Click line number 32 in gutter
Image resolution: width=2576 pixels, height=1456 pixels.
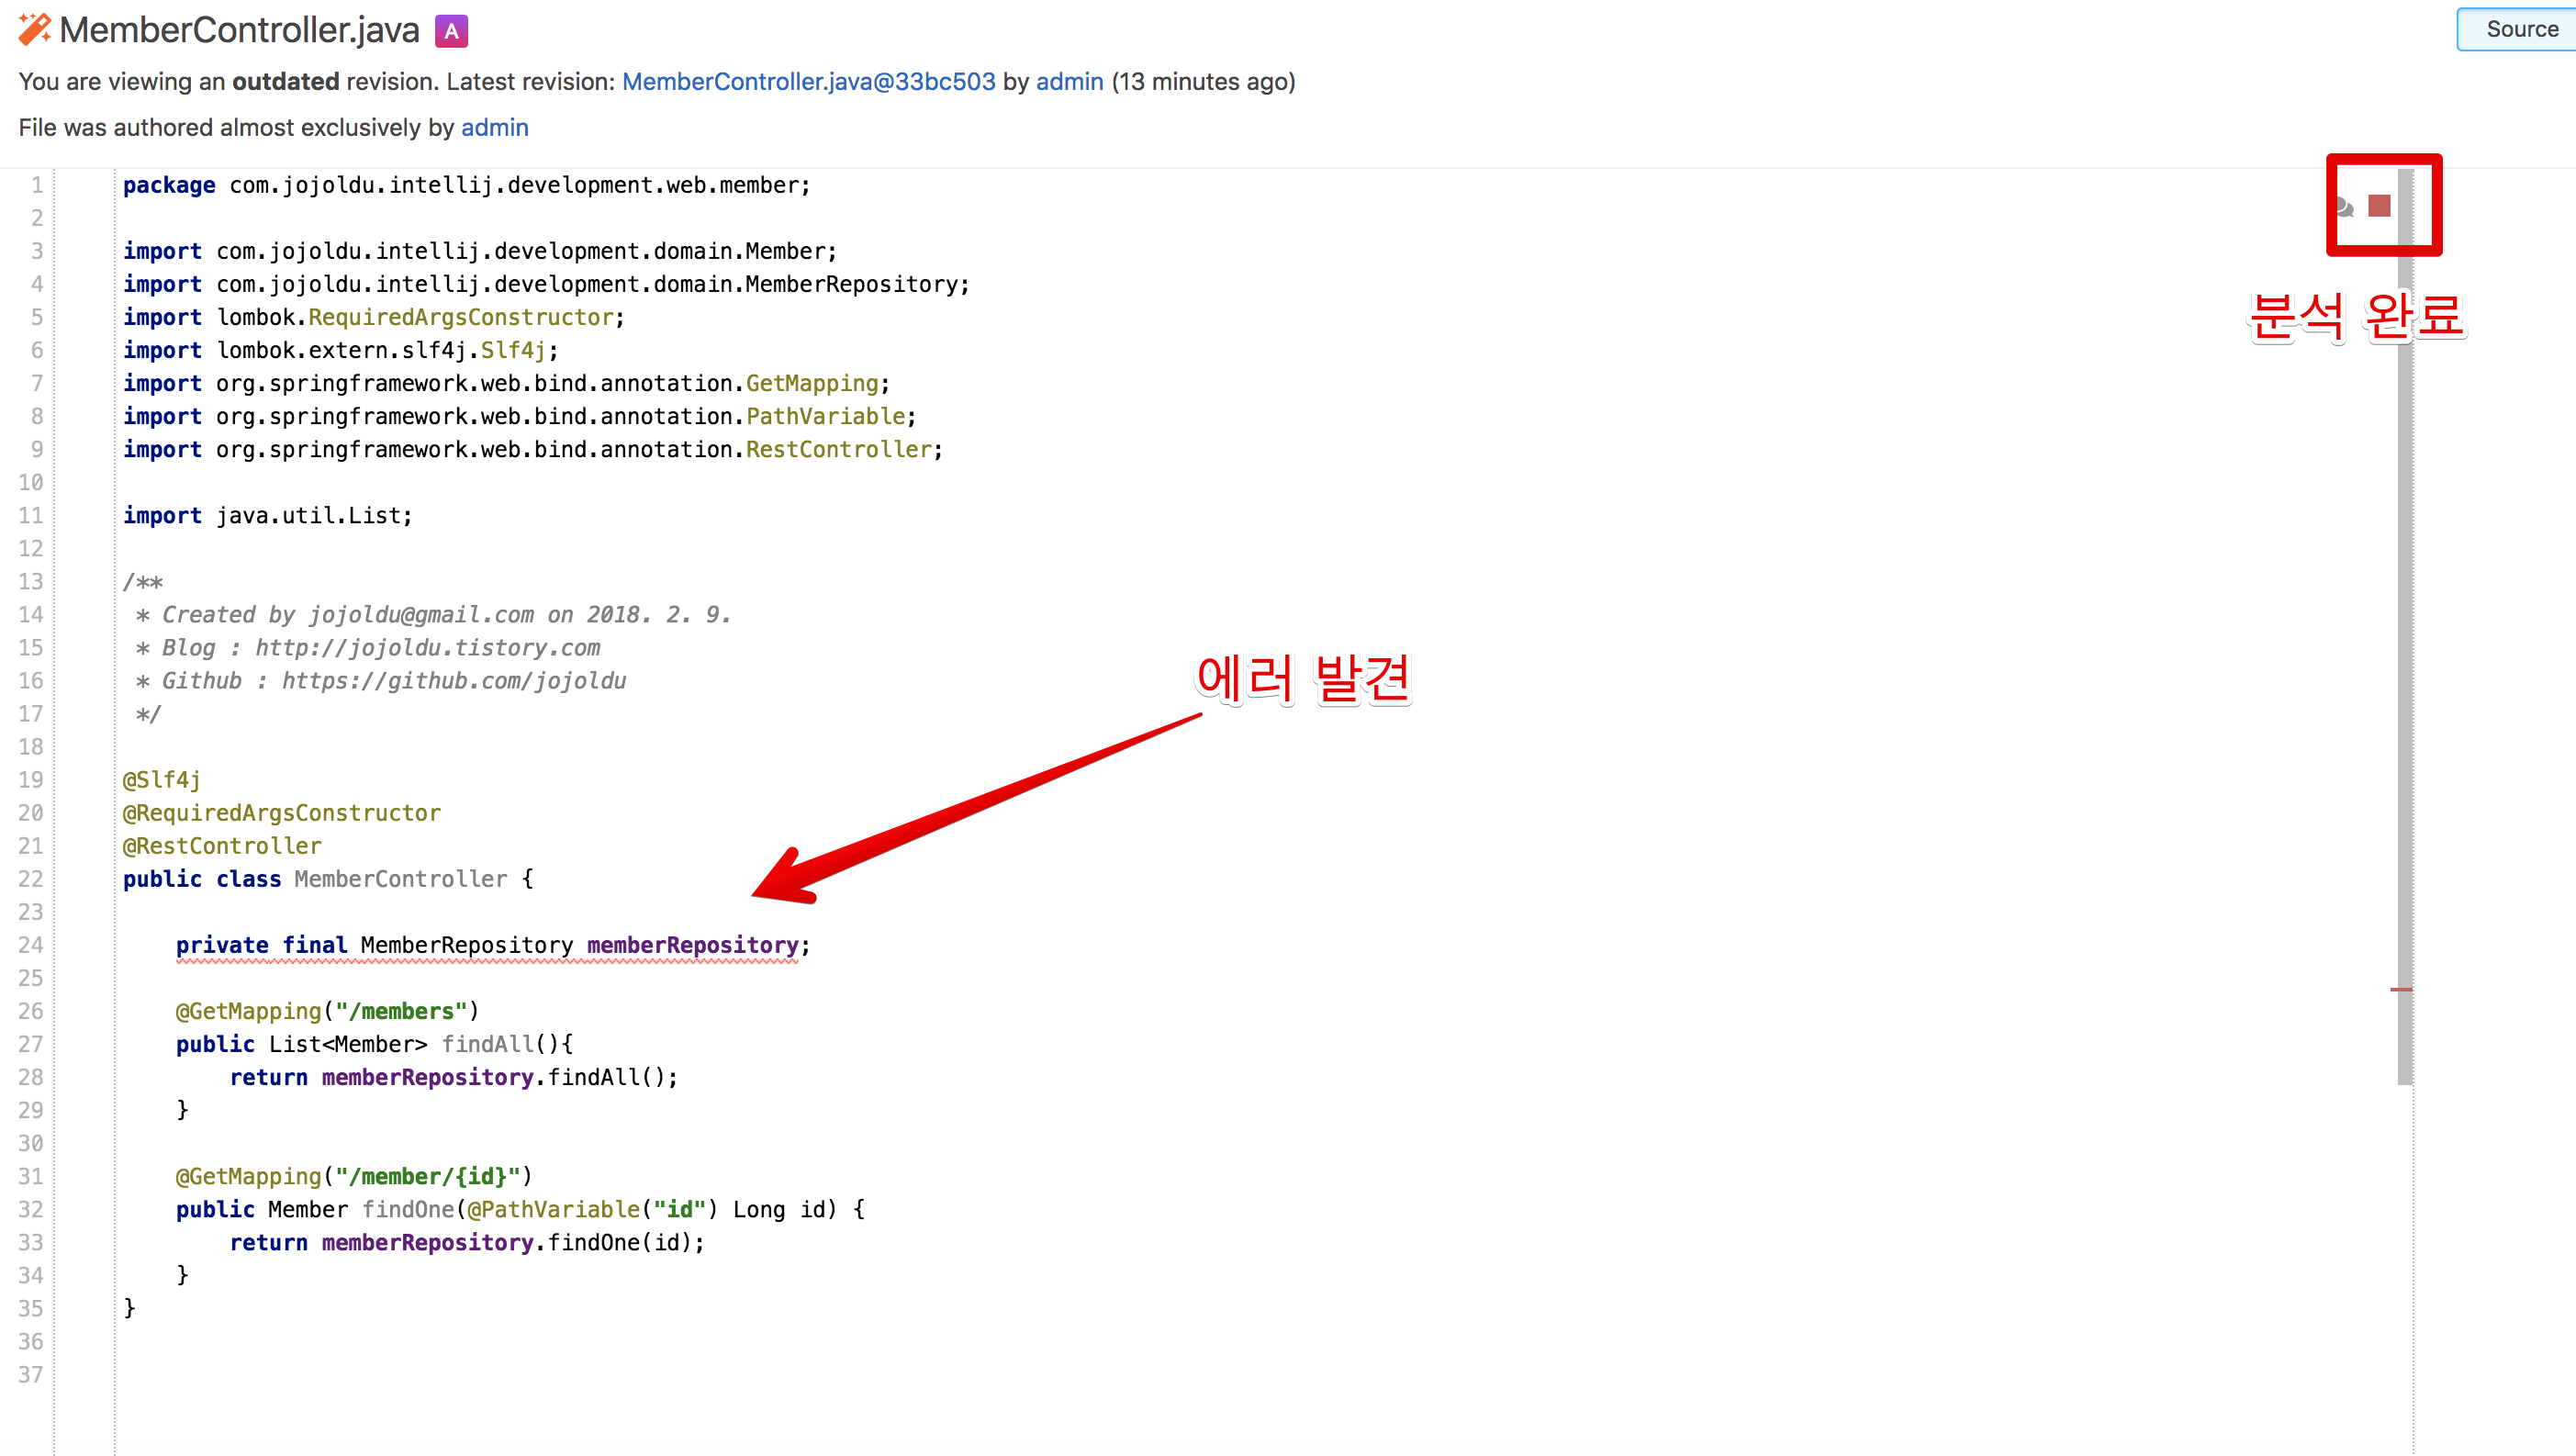(x=31, y=1209)
